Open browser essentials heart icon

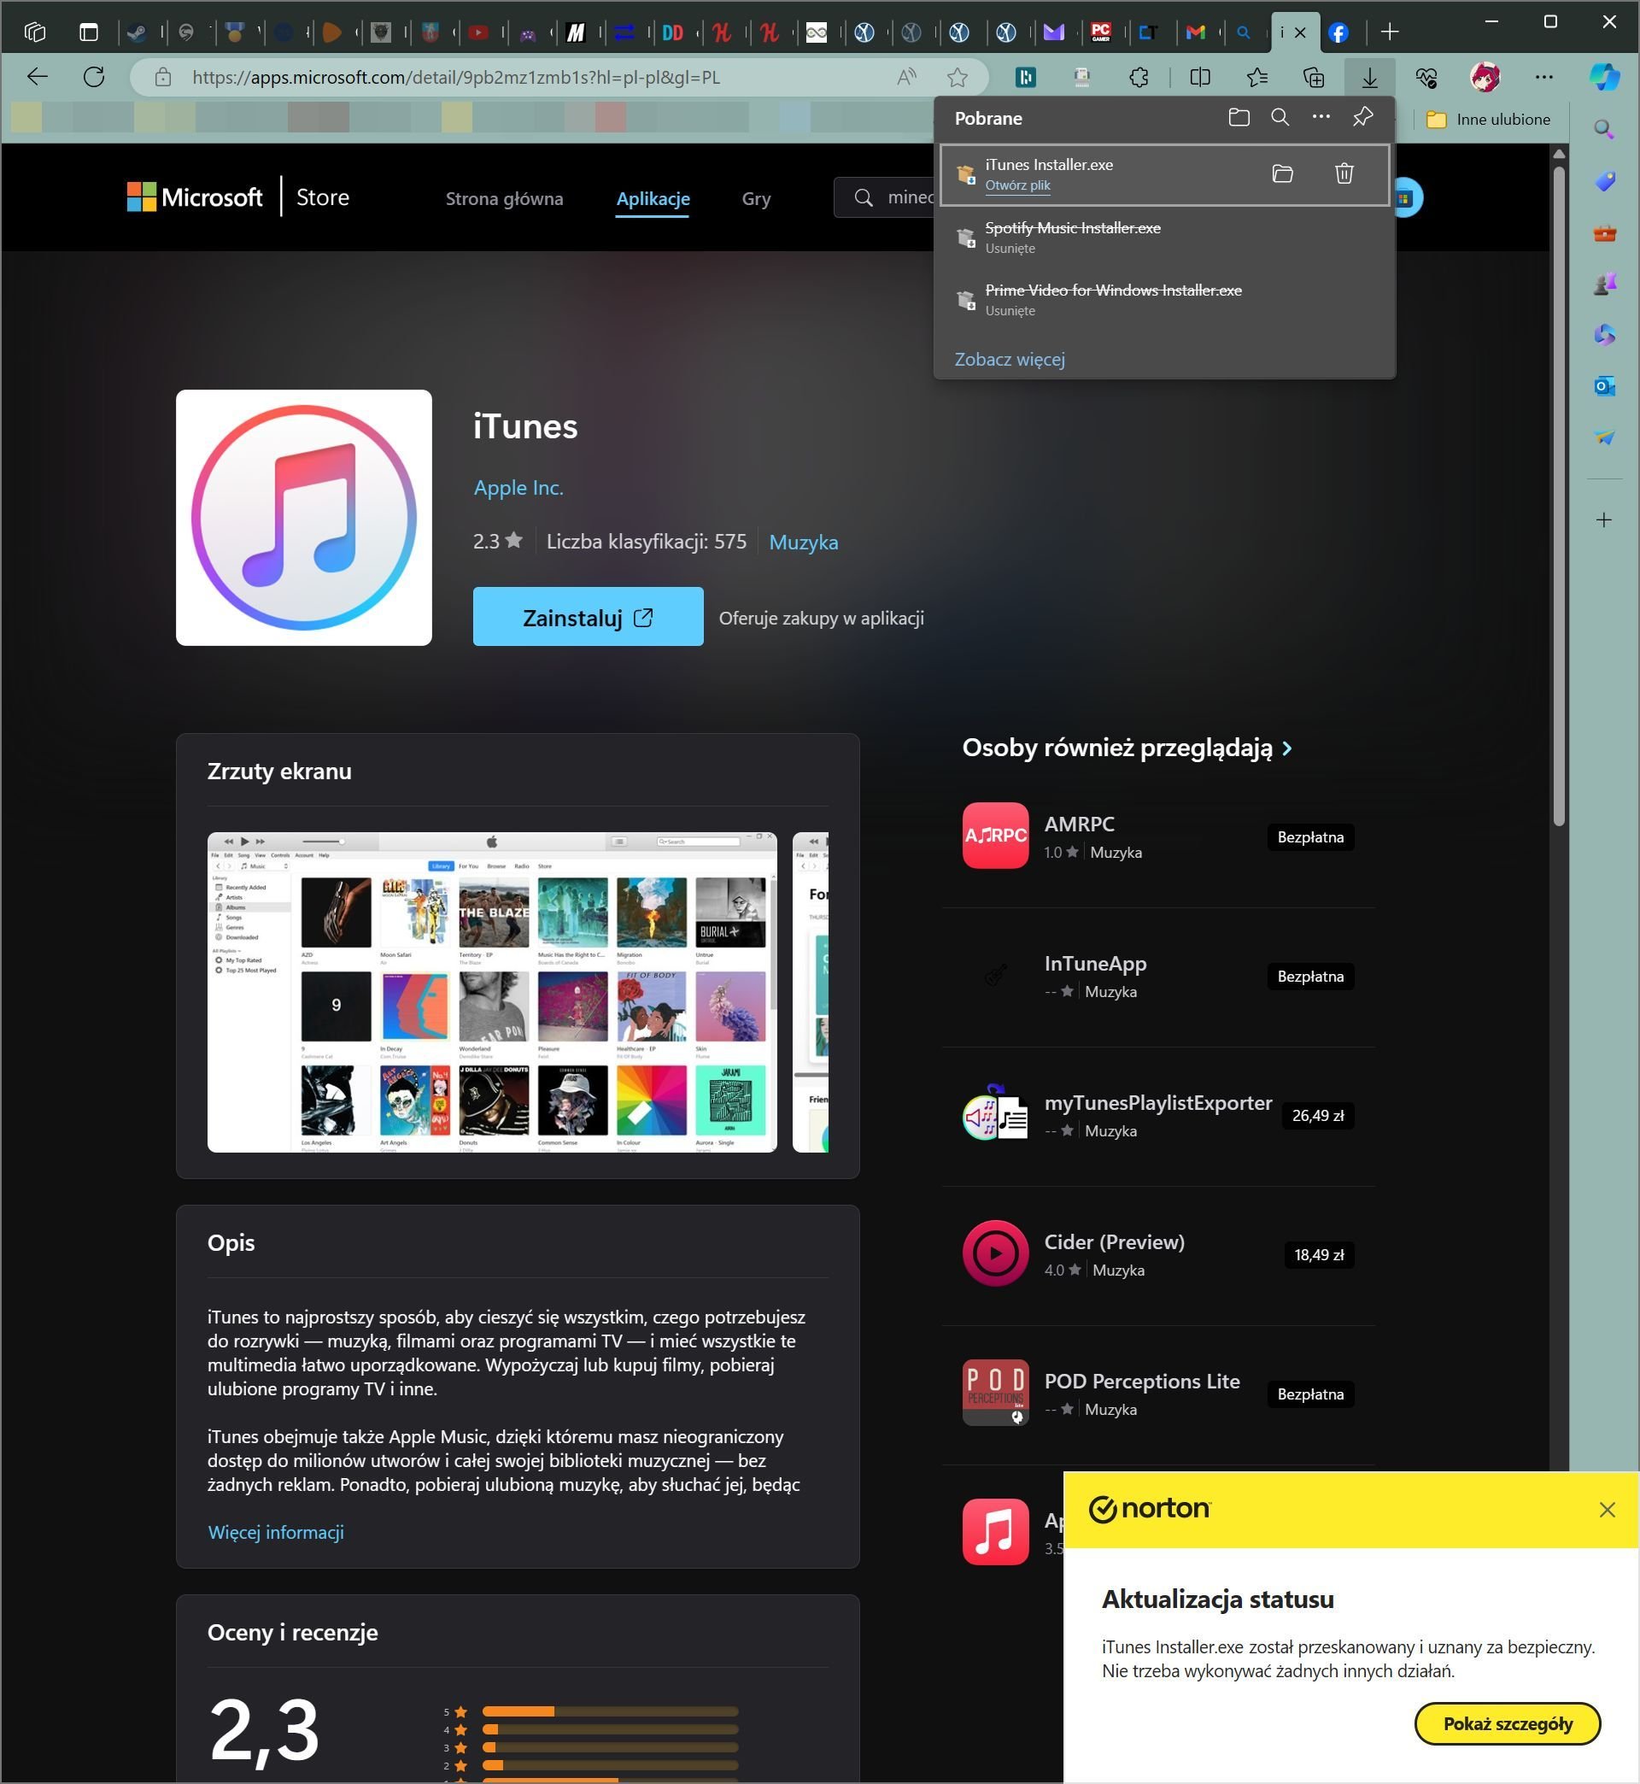pyautogui.click(x=1426, y=78)
